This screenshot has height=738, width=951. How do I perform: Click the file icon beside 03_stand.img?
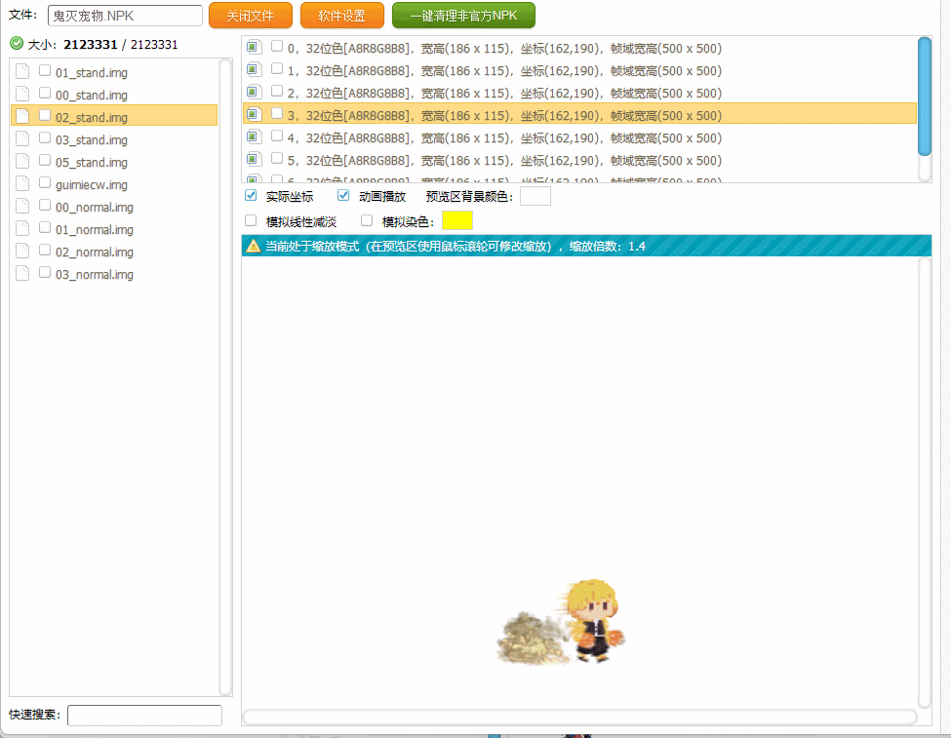pos(22,138)
